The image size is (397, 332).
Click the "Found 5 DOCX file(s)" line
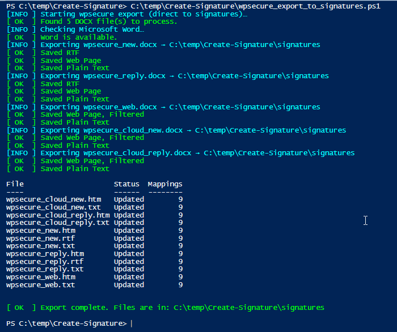[x=108, y=22]
